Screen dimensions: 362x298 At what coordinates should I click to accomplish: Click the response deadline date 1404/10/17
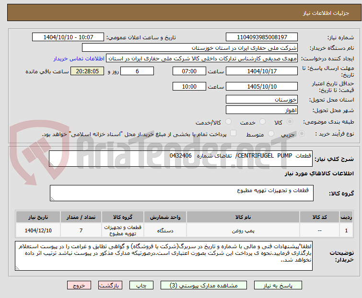[262, 71]
